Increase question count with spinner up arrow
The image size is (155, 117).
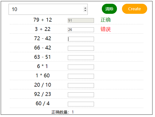[x=85, y=8]
